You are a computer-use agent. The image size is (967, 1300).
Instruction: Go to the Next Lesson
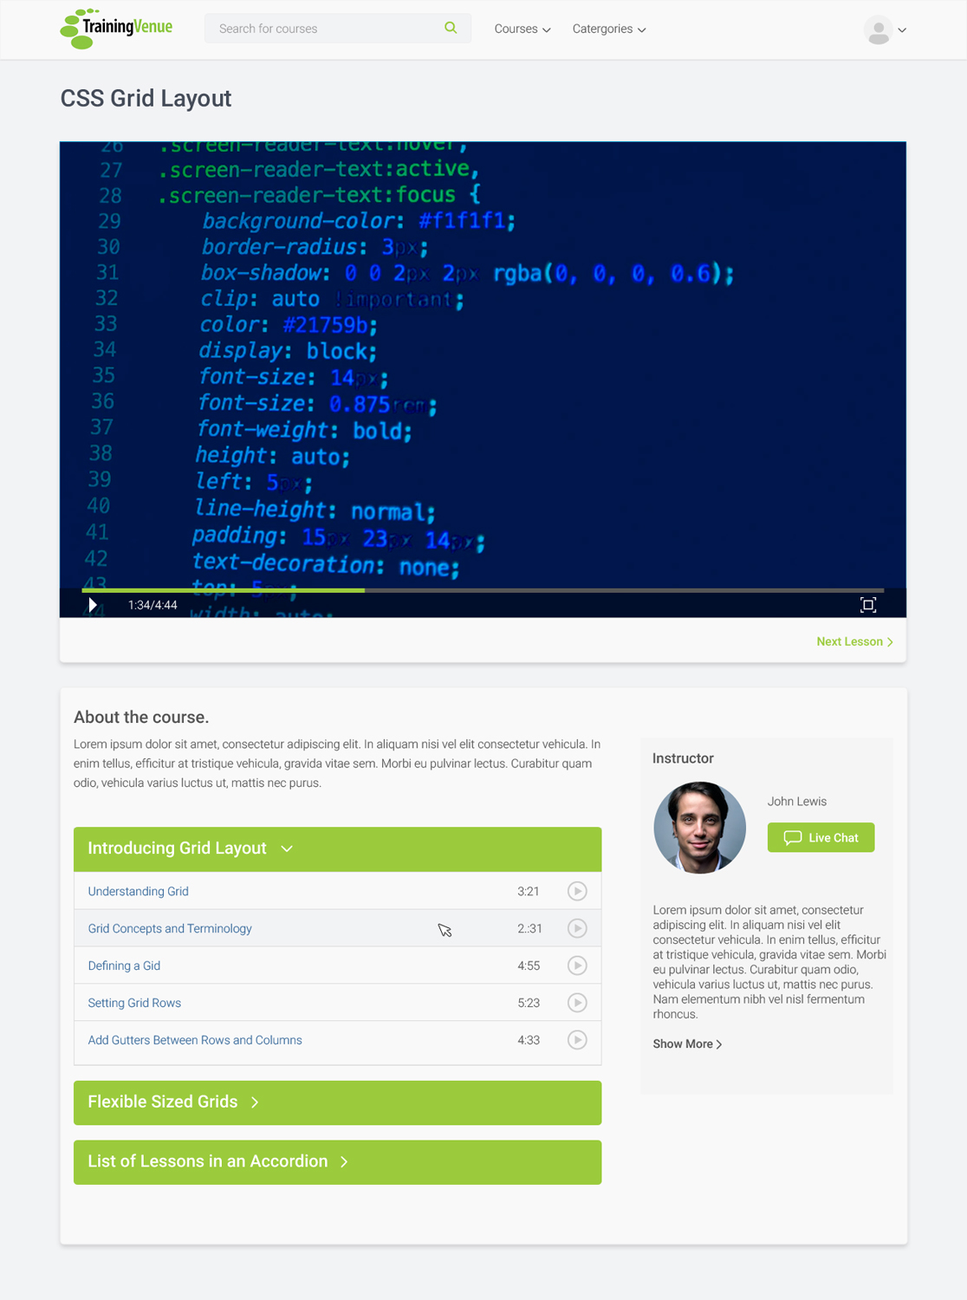tap(854, 641)
